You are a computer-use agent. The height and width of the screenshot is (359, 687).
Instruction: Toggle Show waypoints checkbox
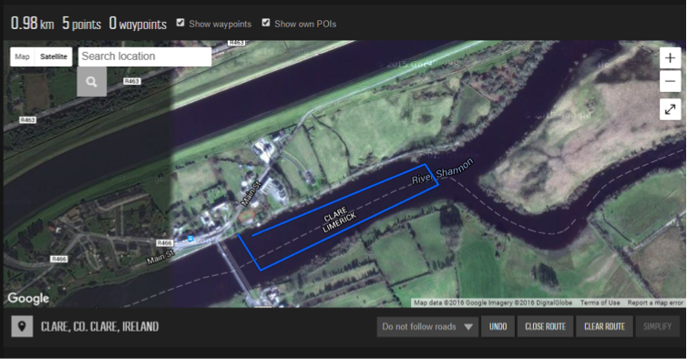[180, 23]
